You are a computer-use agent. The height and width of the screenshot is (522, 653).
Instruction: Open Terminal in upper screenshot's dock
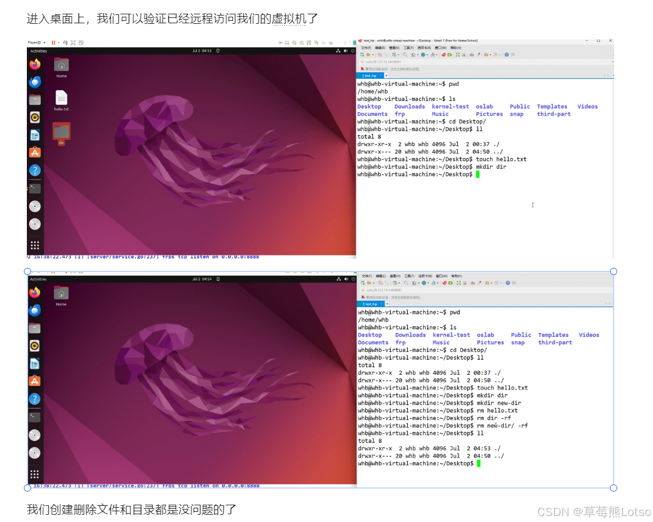[x=35, y=188]
